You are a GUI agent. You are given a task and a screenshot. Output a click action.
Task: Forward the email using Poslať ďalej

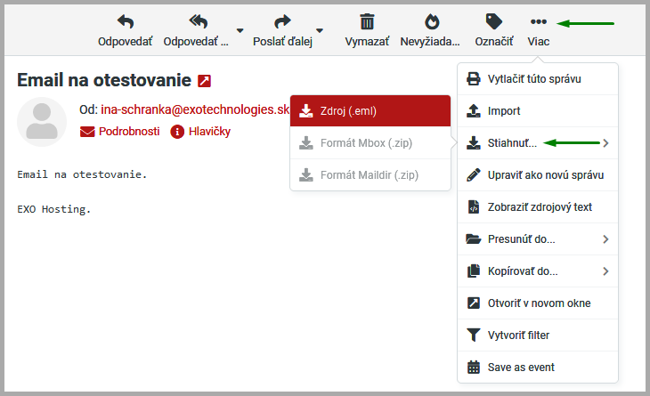click(282, 22)
